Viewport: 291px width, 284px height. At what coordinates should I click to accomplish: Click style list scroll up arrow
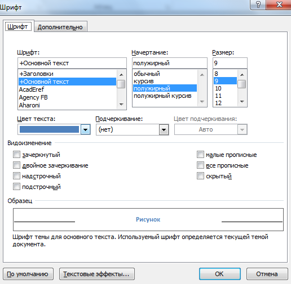[x=202, y=75]
